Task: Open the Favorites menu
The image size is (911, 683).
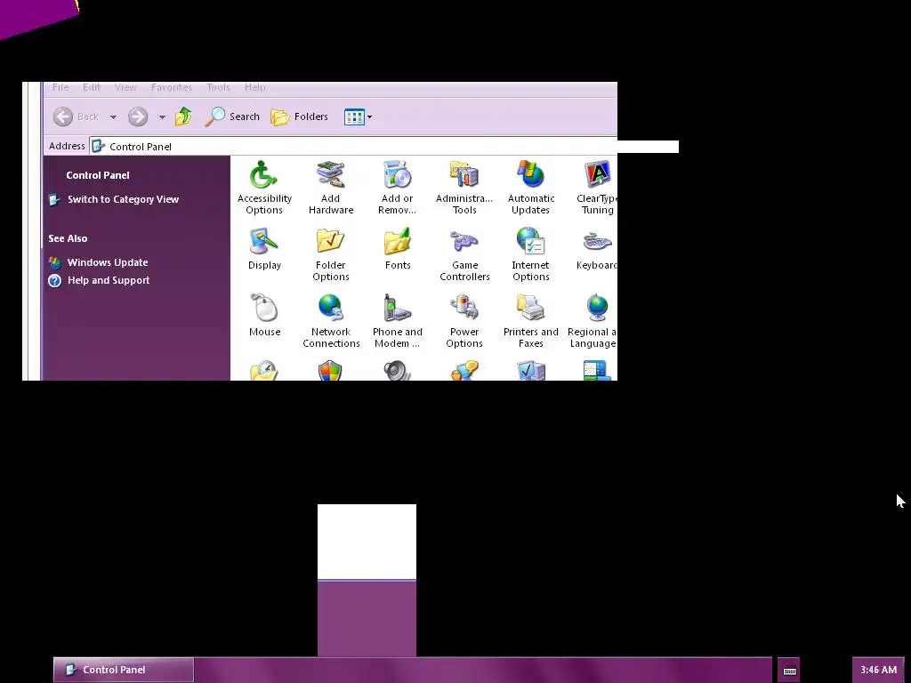Action: 171,87
